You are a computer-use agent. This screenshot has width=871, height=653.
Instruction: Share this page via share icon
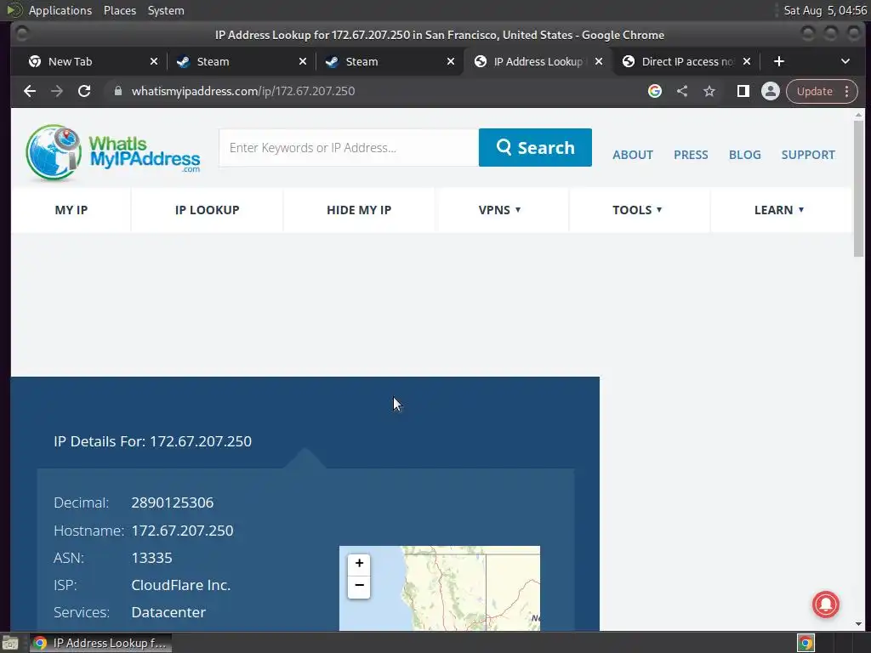click(x=682, y=91)
